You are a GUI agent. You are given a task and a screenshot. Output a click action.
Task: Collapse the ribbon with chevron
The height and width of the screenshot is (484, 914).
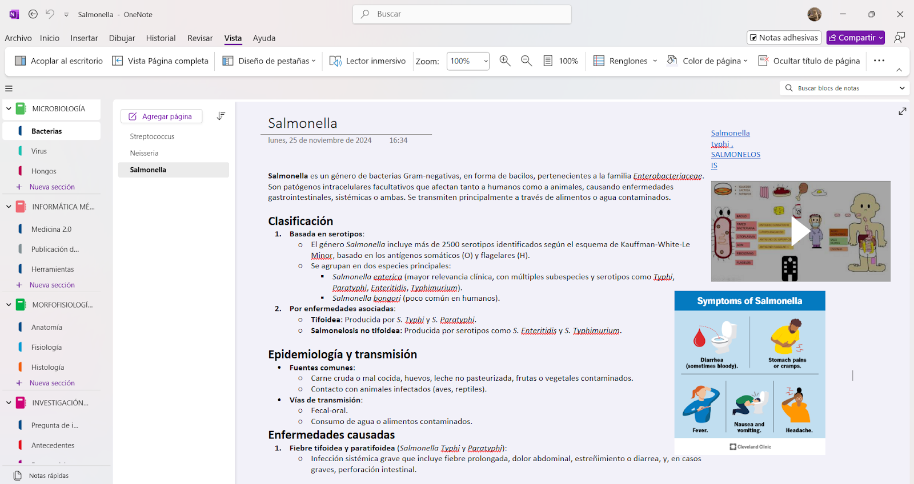[899, 70]
